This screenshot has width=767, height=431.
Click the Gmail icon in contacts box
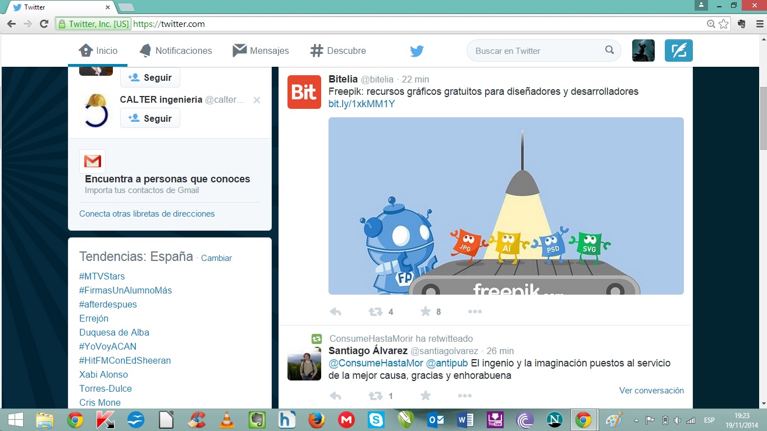coord(92,162)
